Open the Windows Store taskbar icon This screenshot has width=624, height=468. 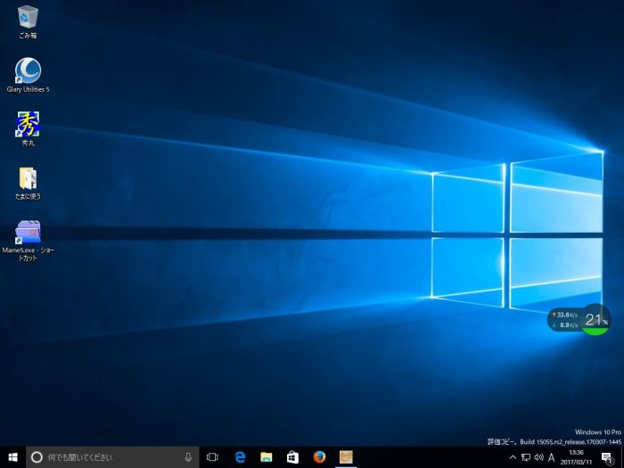[292, 457]
